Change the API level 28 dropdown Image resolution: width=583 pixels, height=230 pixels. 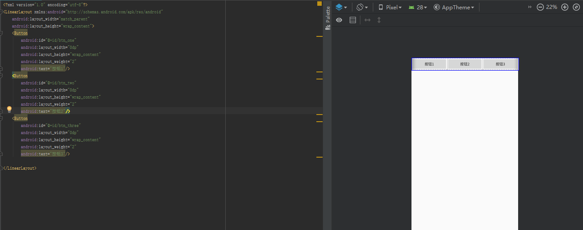pos(418,7)
